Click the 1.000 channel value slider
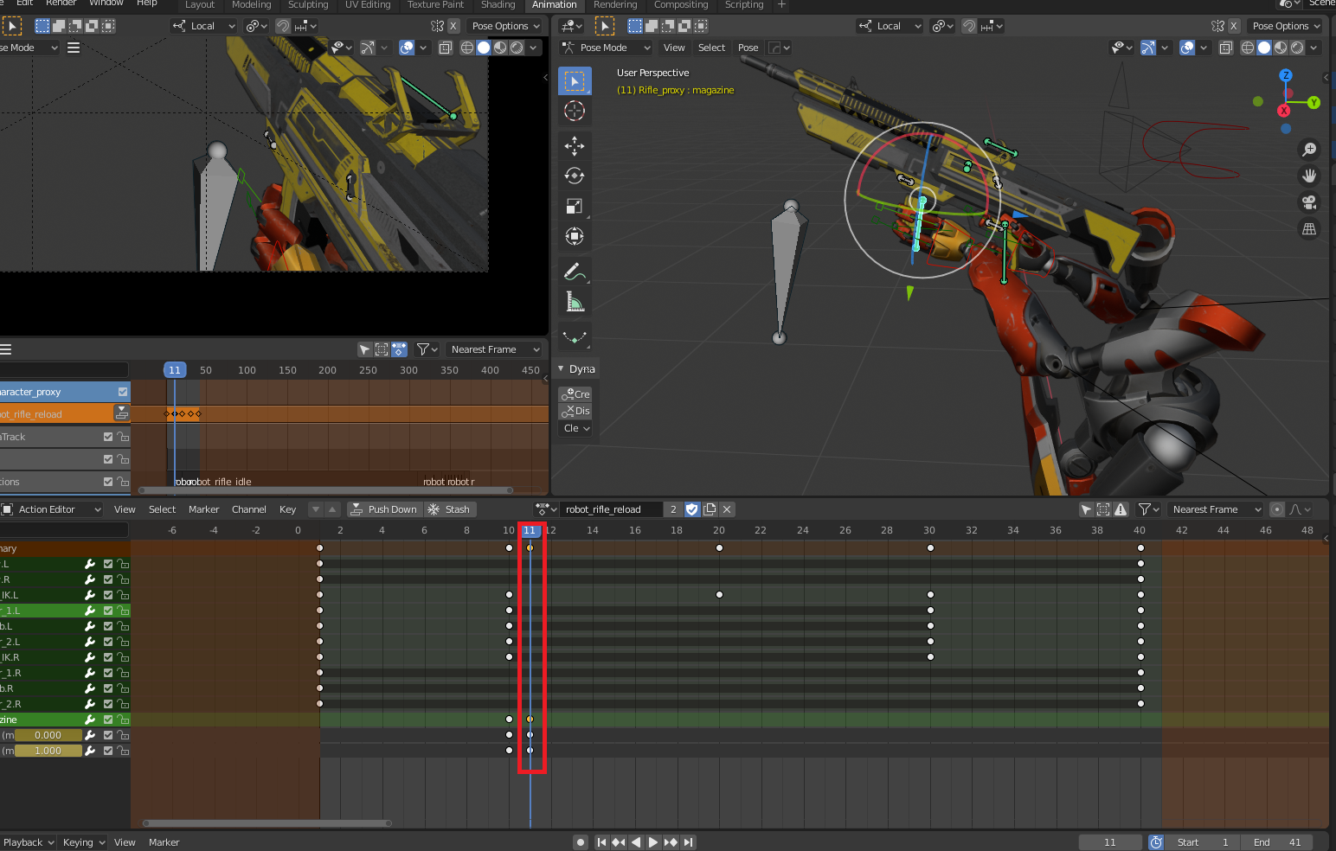The image size is (1336, 851). tap(48, 751)
